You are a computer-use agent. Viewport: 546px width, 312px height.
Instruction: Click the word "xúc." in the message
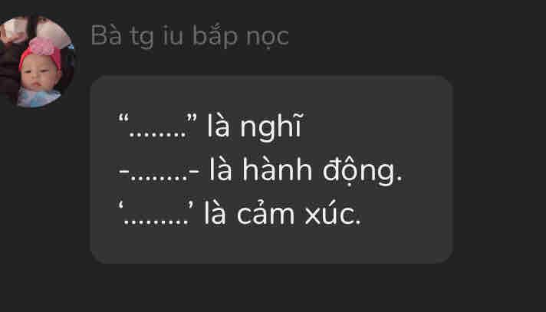tap(333, 214)
